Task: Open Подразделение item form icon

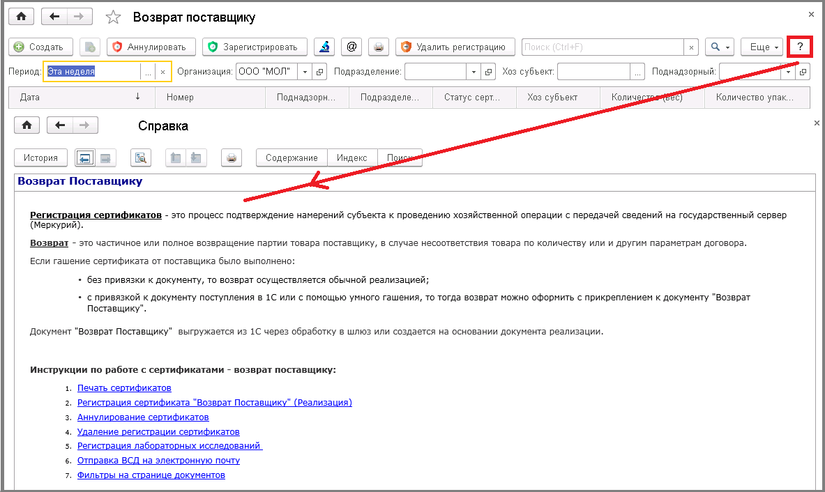Action: (x=489, y=72)
